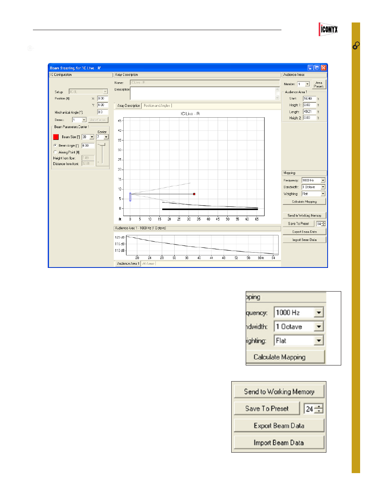Image resolution: width=383 pixels, height=496 pixels.
Task: Select the Aiming Point radio button
Action: click(55, 152)
